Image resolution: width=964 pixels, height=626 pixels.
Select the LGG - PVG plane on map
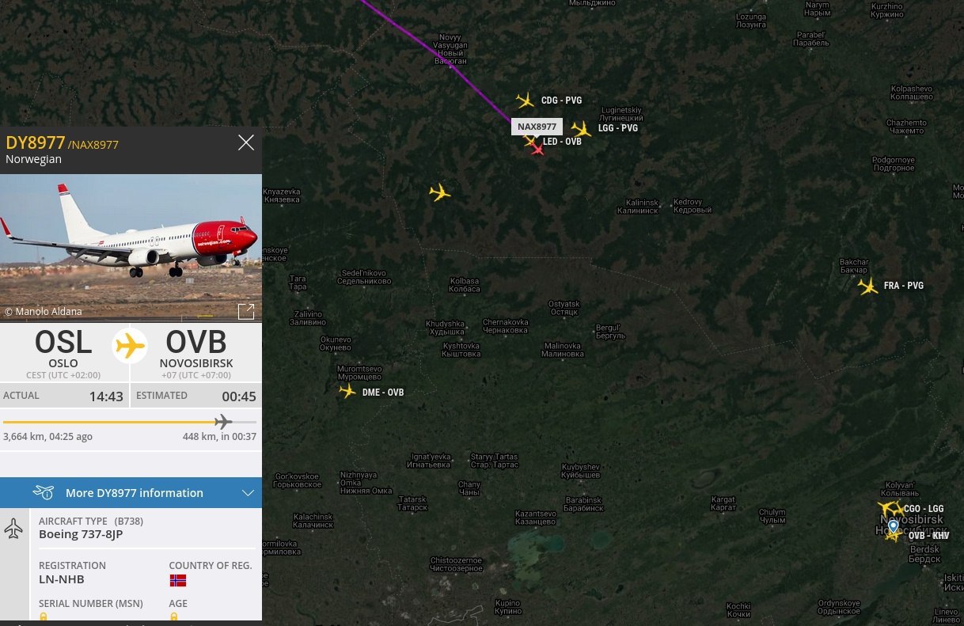coord(582,128)
